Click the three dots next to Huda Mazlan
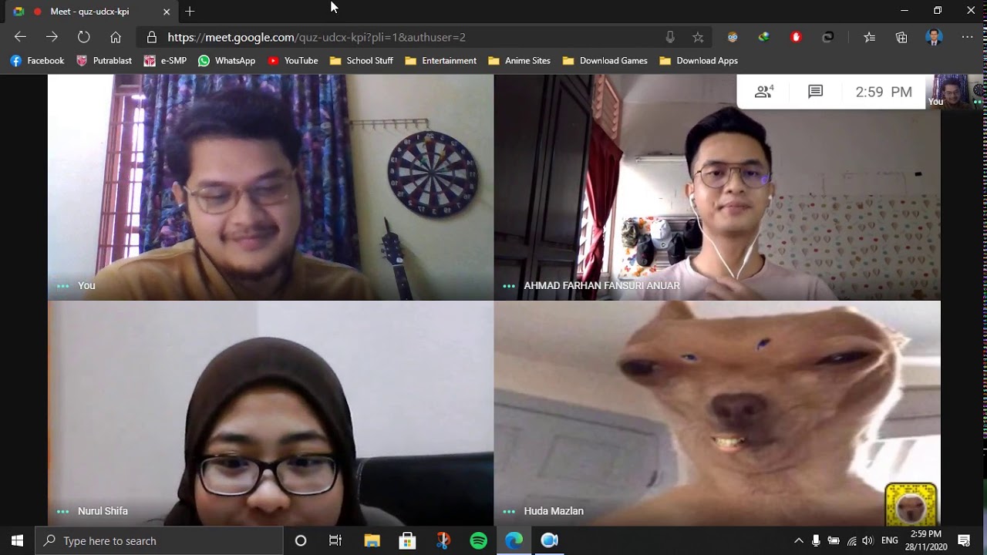The height and width of the screenshot is (555, 987). click(x=509, y=511)
